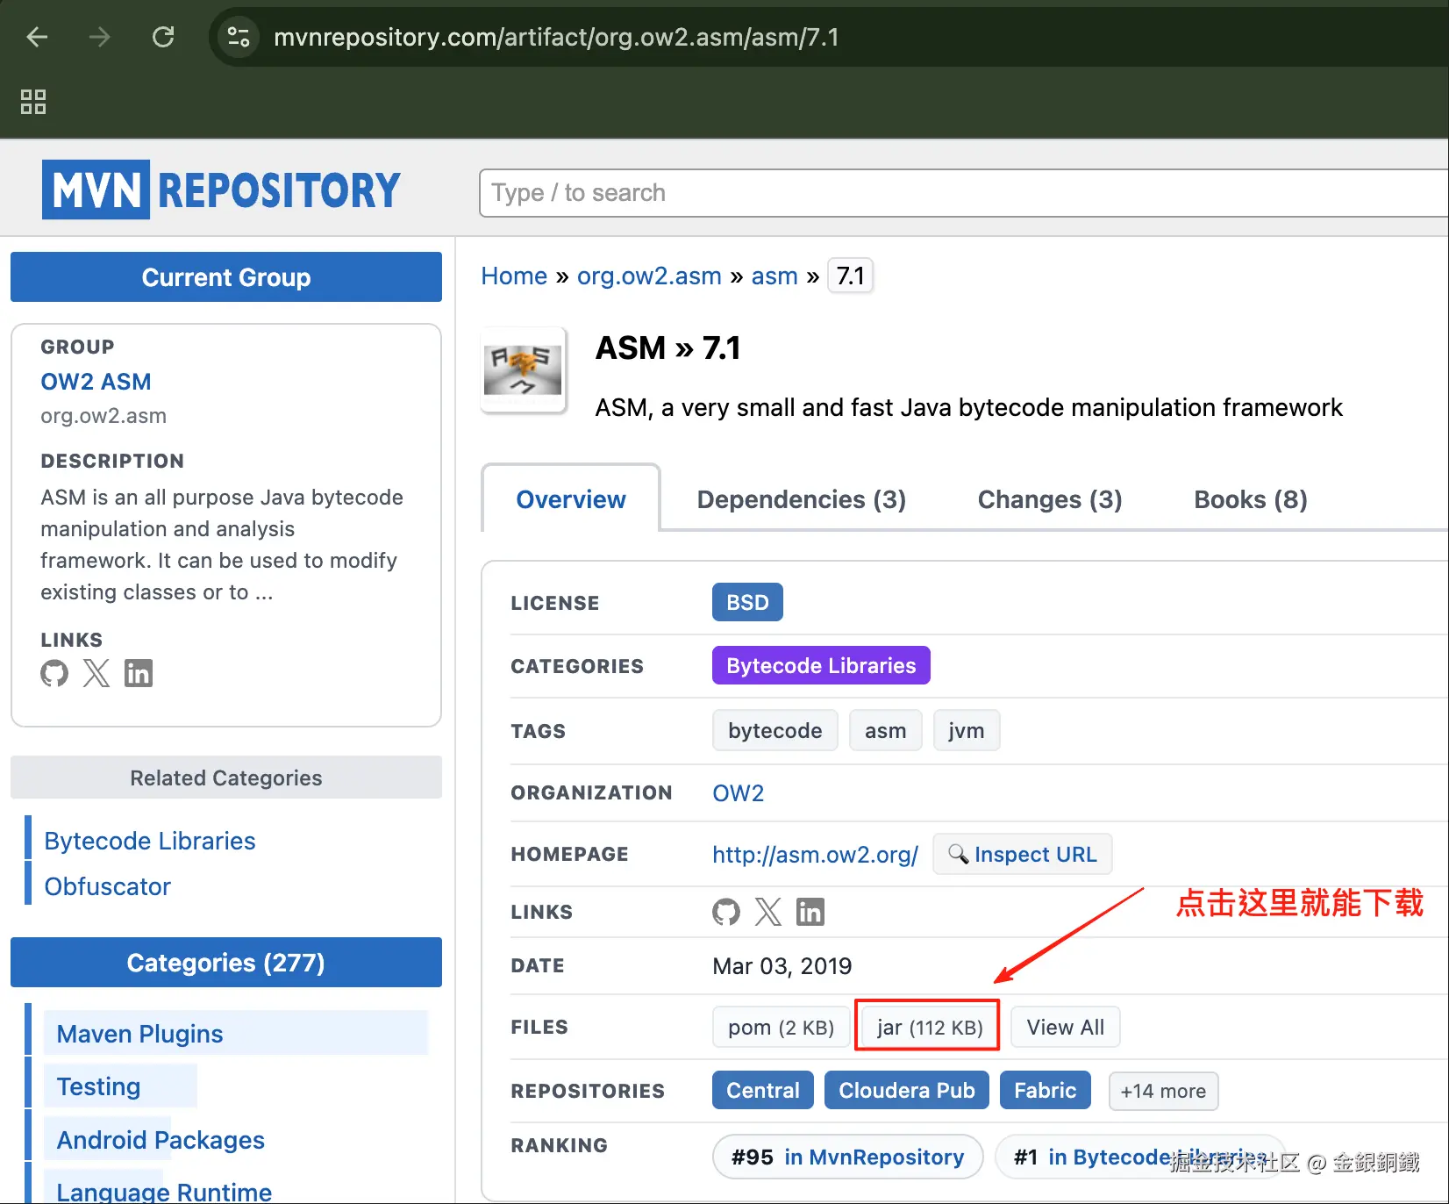Click the Inspect URL button
This screenshot has height=1204, width=1449.
[x=1023, y=855]
